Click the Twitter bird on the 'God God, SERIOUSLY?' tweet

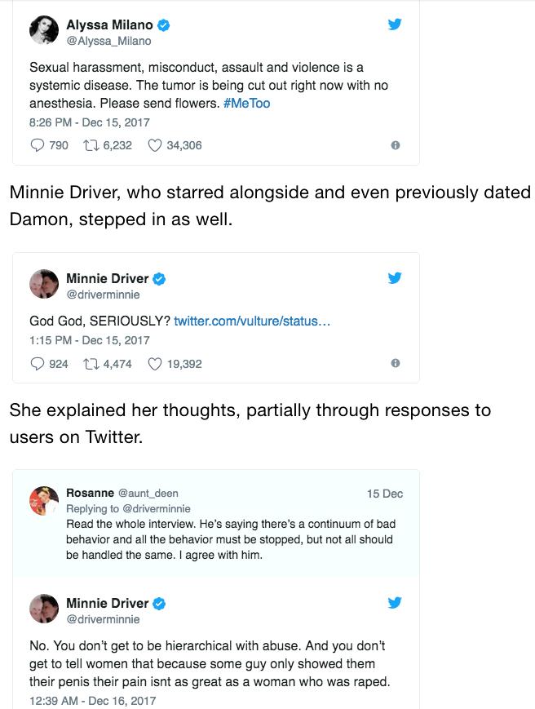click(395, 277)
